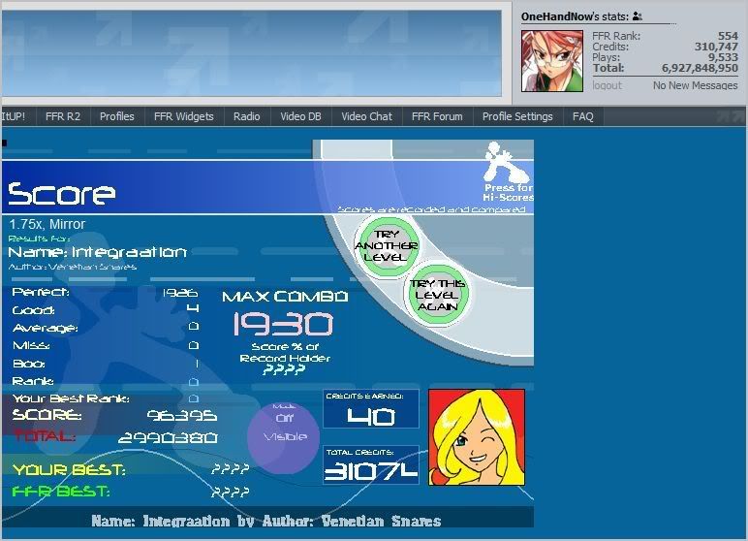
Task: Open FFR Widgets in the navigation bar
Action: tap(183, 116)
